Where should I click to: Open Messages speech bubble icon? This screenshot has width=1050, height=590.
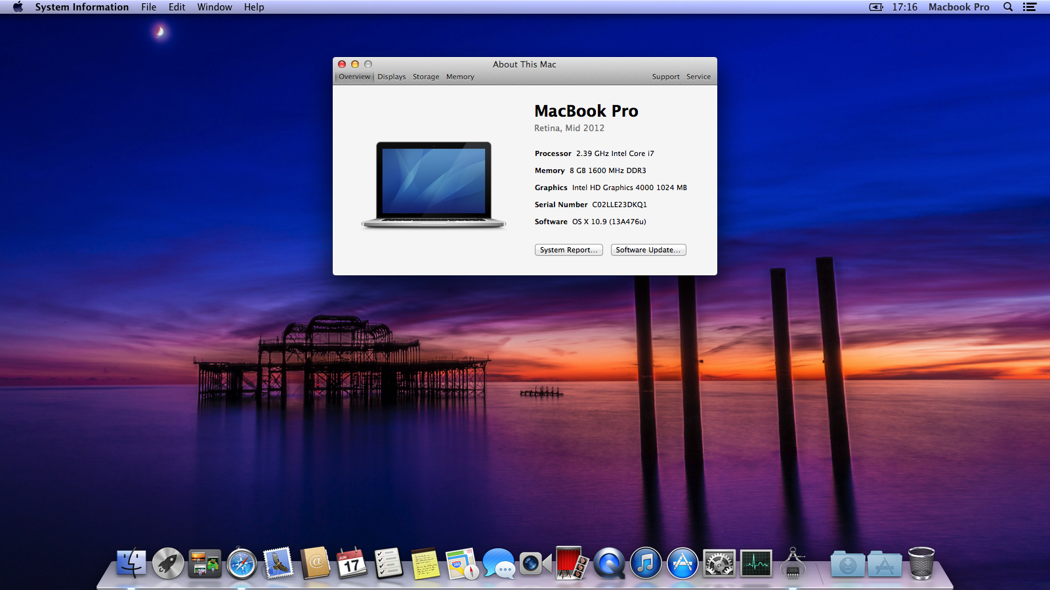(x=499, y=563)
